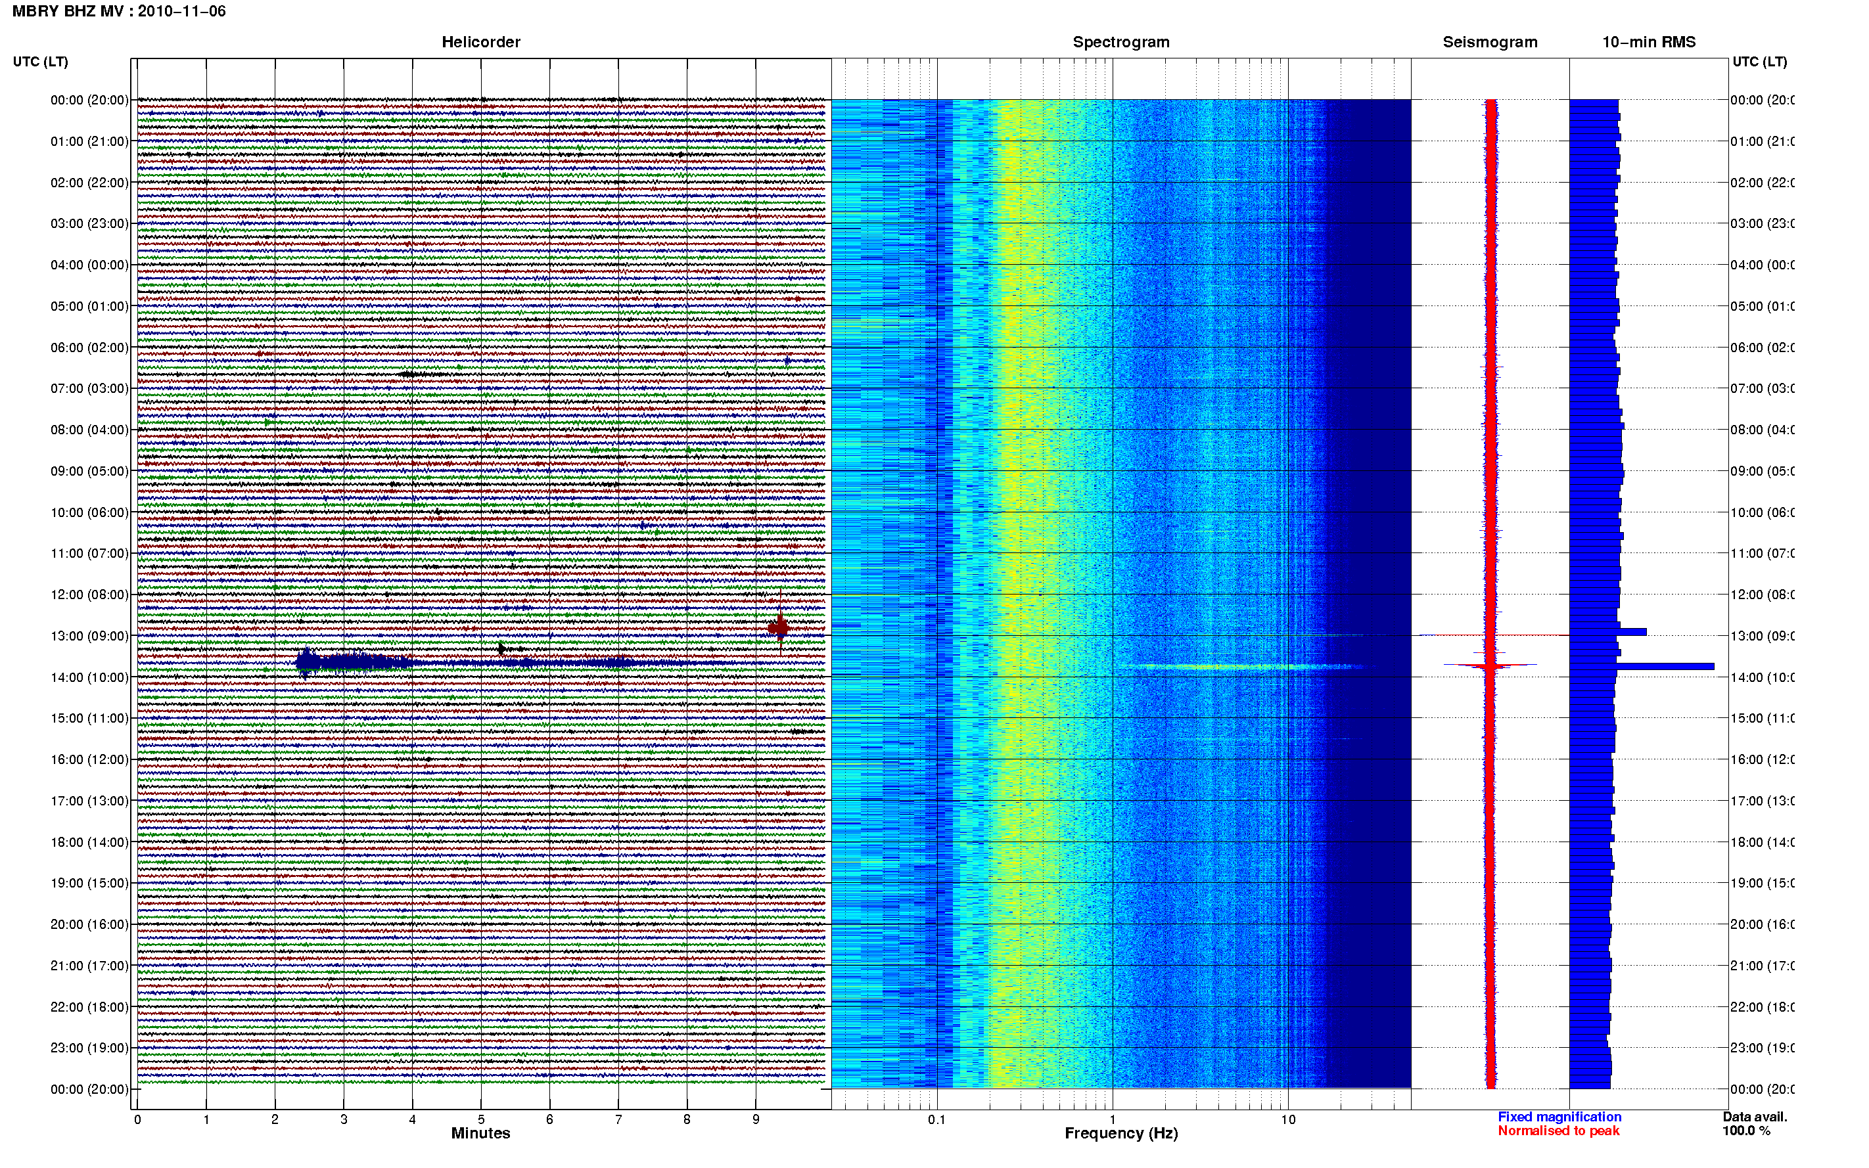The height and width of the screenshot is (1168, 1869).
Task: Select the 'Helicorder' panel heading
Action: tap(480, 43)
